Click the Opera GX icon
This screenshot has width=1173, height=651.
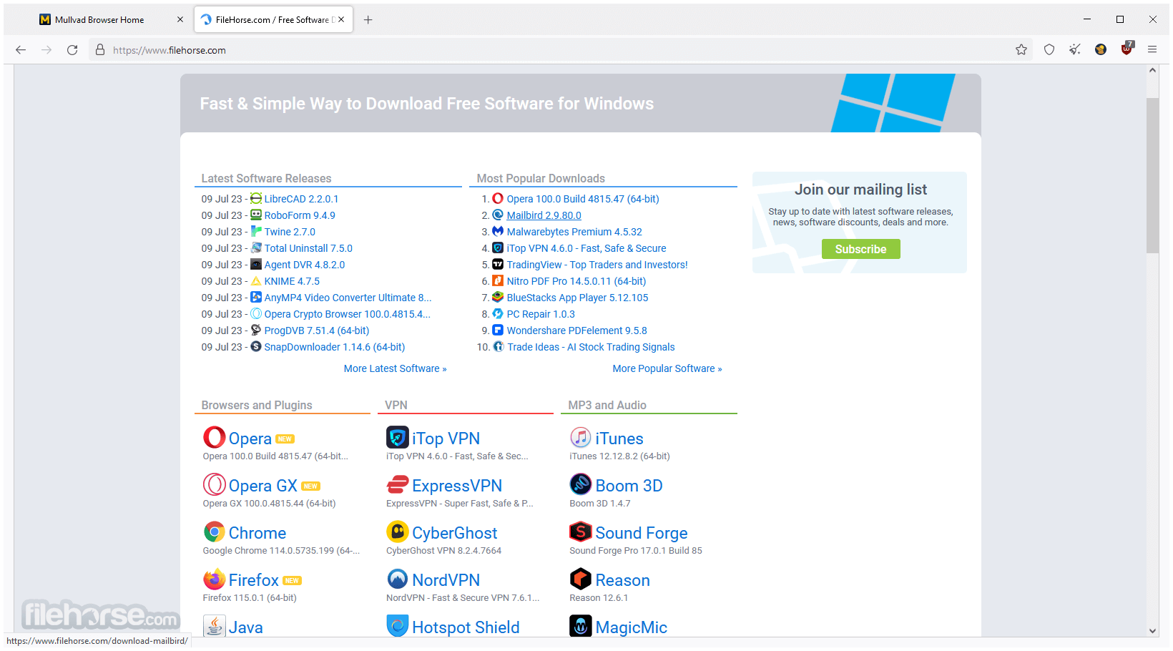click(x=215, y=484)
